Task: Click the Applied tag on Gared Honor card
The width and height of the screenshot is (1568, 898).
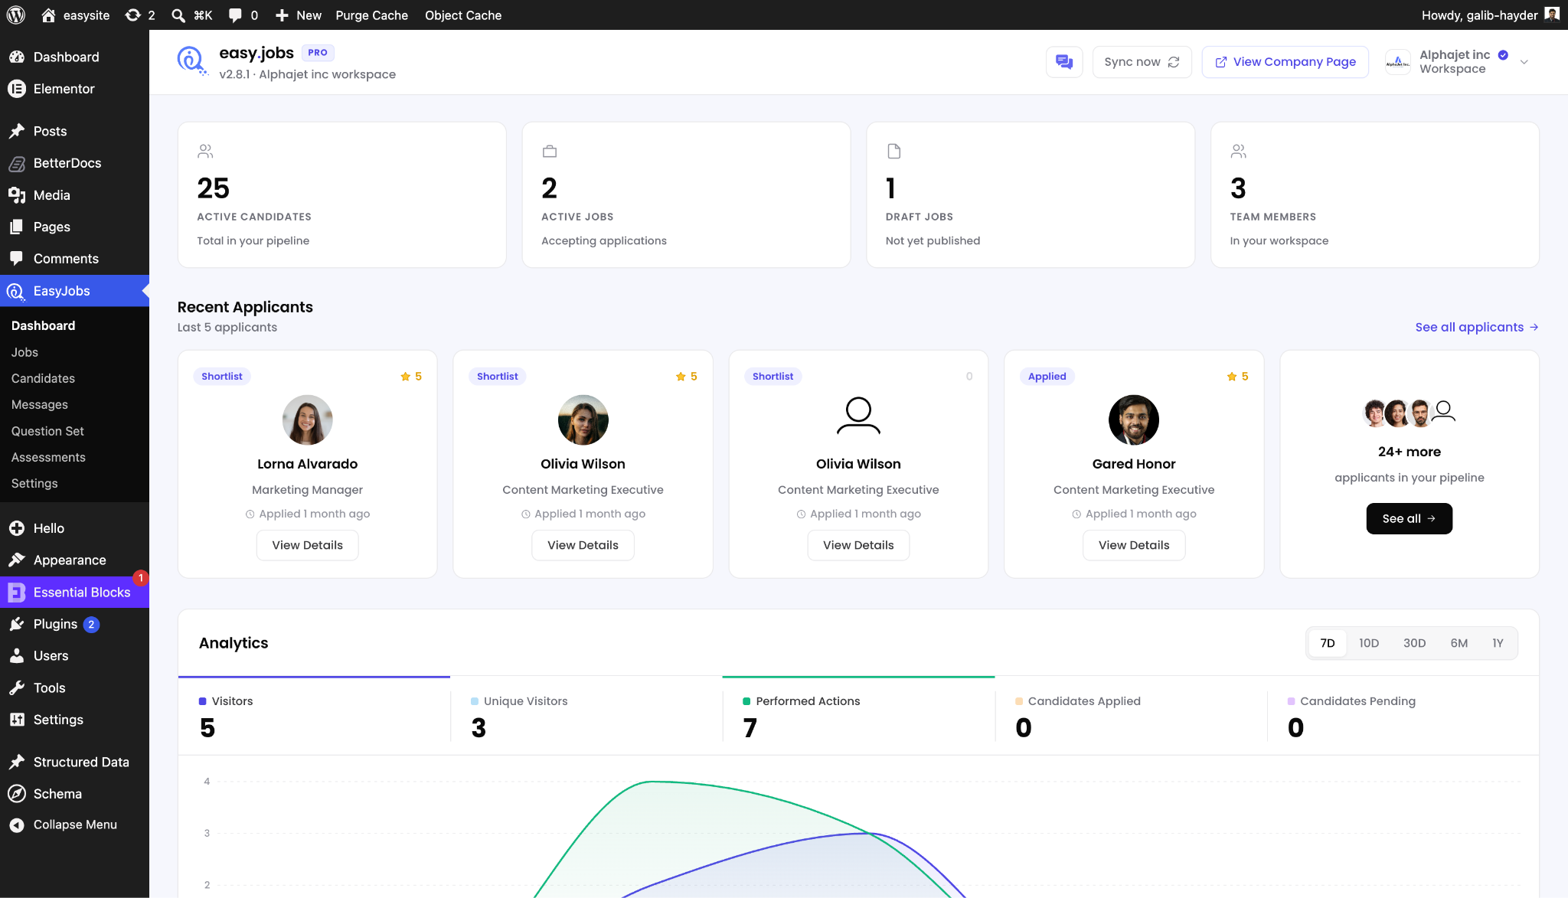Action: click(x=1047, y=376)
